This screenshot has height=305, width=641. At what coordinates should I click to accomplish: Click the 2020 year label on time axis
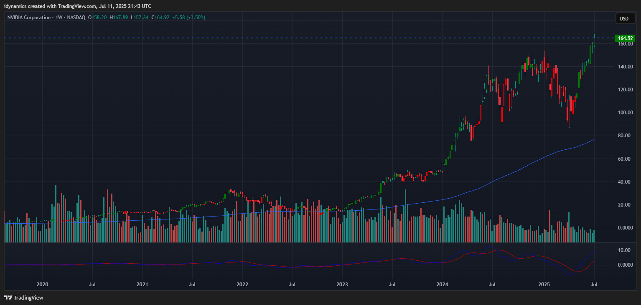tap(43, 285)
